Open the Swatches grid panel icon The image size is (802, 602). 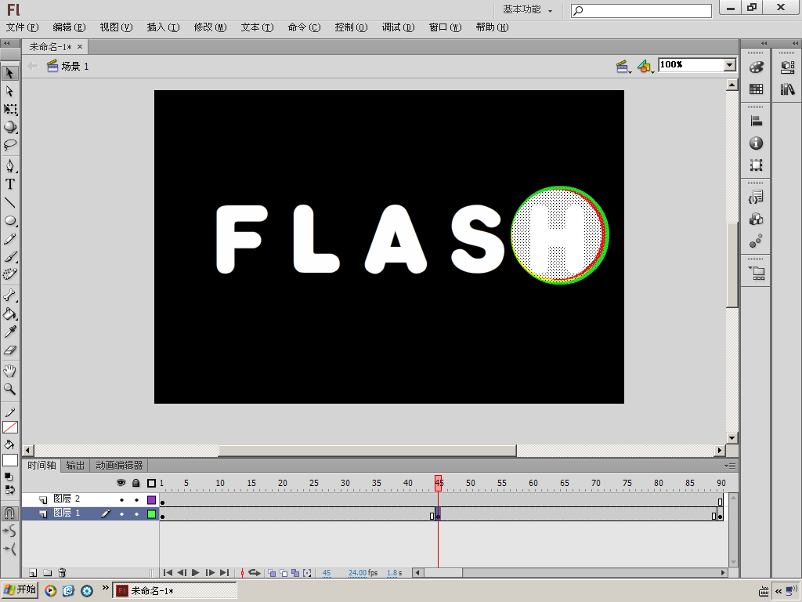[x=756, y=89]
